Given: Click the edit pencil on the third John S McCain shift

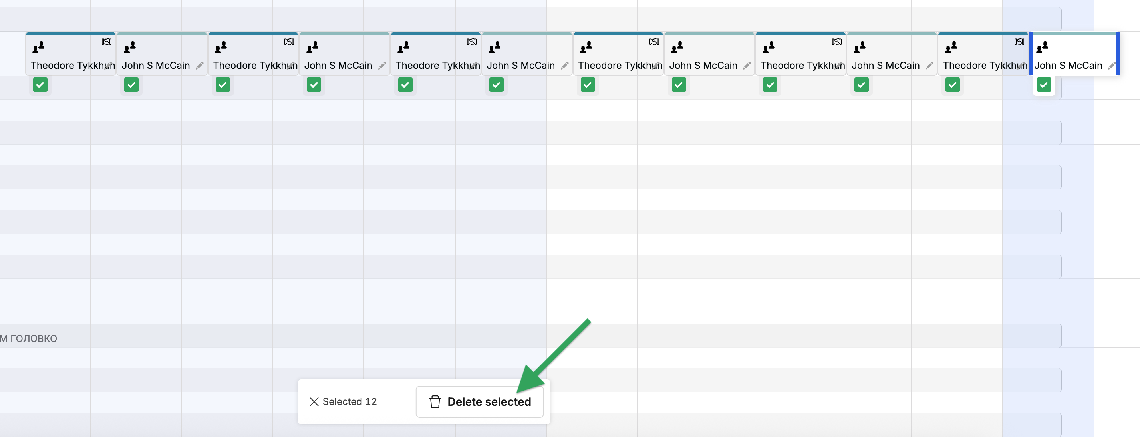Looking at the screenshot, I should (565, 66).
